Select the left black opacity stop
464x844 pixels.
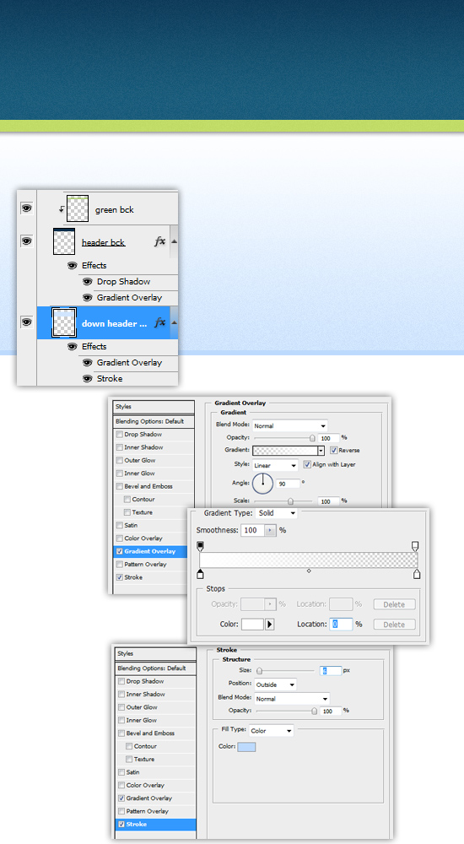pyautogui.click(x=201, y=546)
